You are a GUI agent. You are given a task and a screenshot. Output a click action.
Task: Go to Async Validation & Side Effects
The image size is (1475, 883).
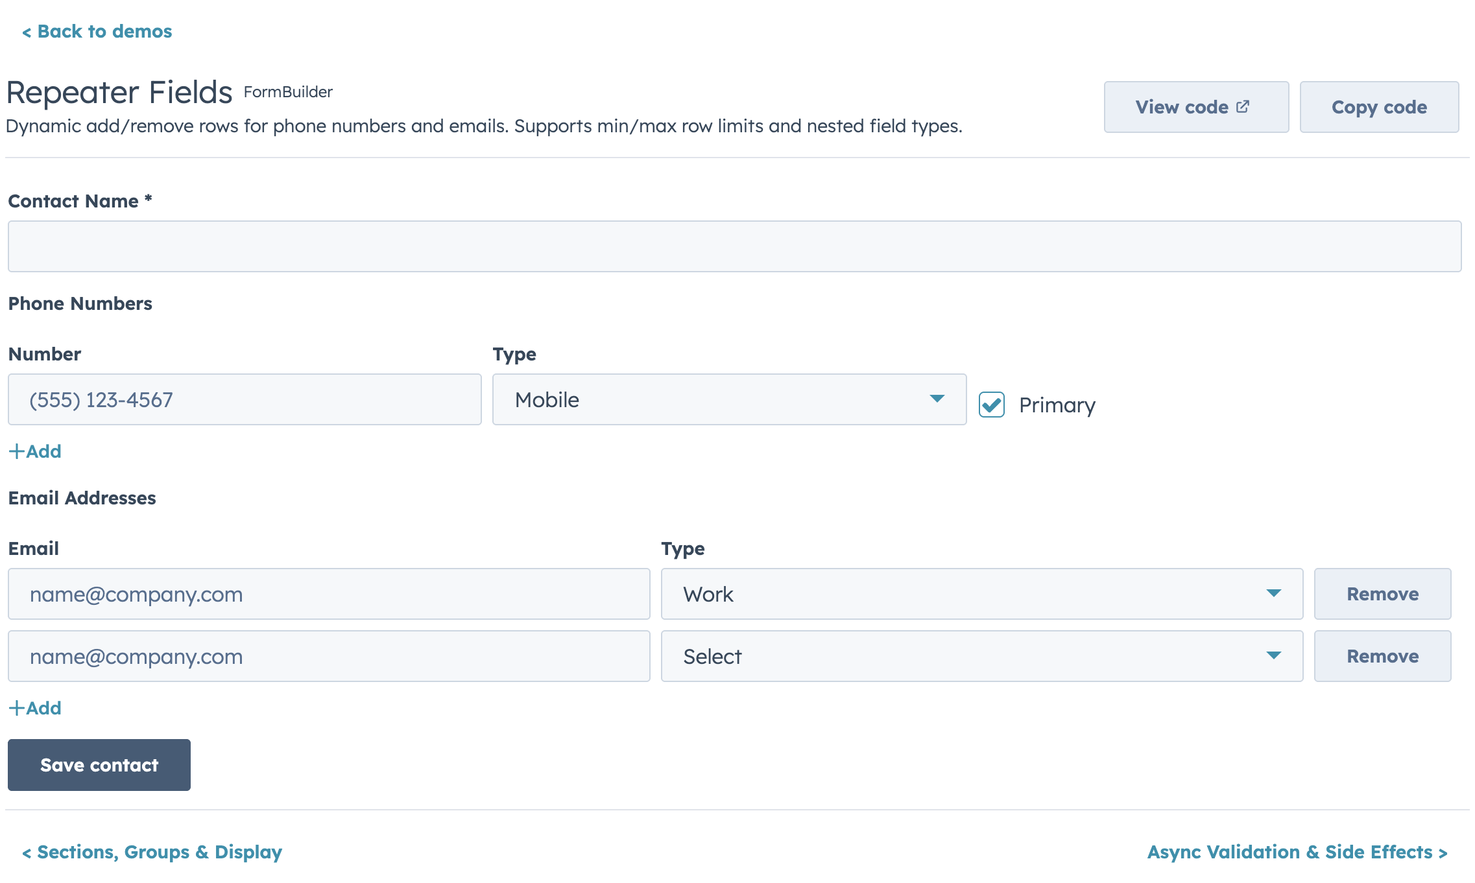[x=1297, y=852]
